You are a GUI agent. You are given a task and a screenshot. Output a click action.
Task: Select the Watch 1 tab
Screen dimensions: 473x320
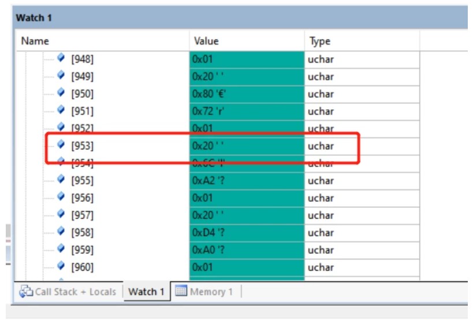146,291
